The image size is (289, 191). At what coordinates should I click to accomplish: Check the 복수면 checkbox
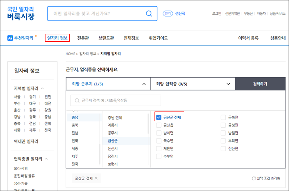(159, 141)
